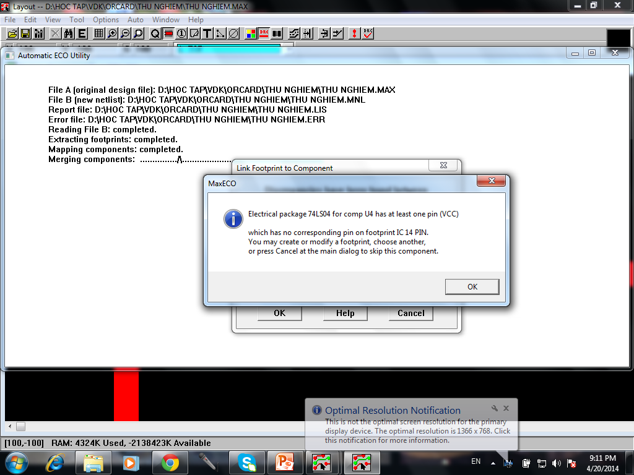Maximize the Automatic ECO Utility window

pos(592,53)
